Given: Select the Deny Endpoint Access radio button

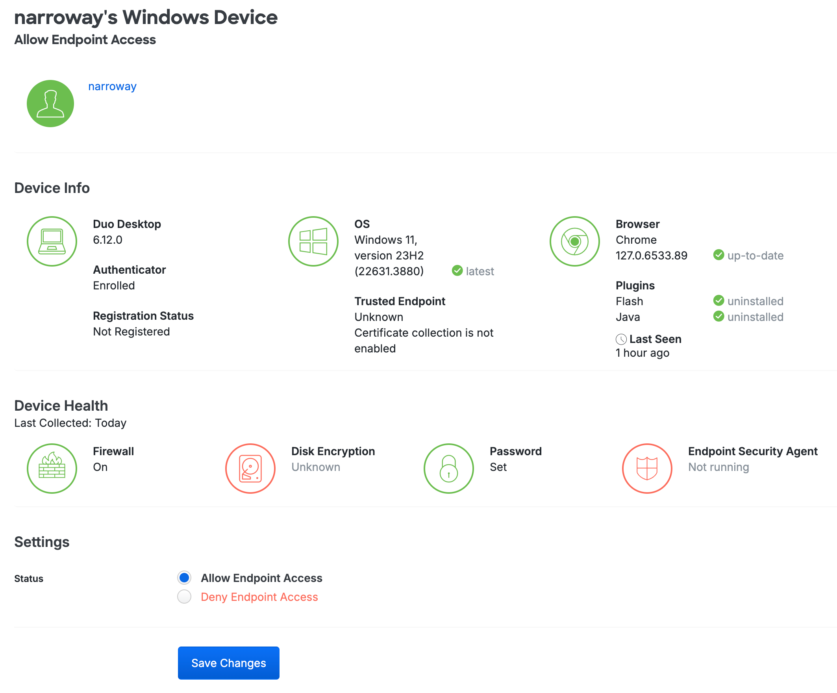Looking at the screenshot, I should [184, 597].
